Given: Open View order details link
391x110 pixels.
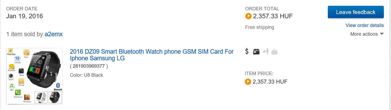Looking at the screenshot, I should 364,25.
